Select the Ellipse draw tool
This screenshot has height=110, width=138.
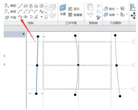coord(26,17)
